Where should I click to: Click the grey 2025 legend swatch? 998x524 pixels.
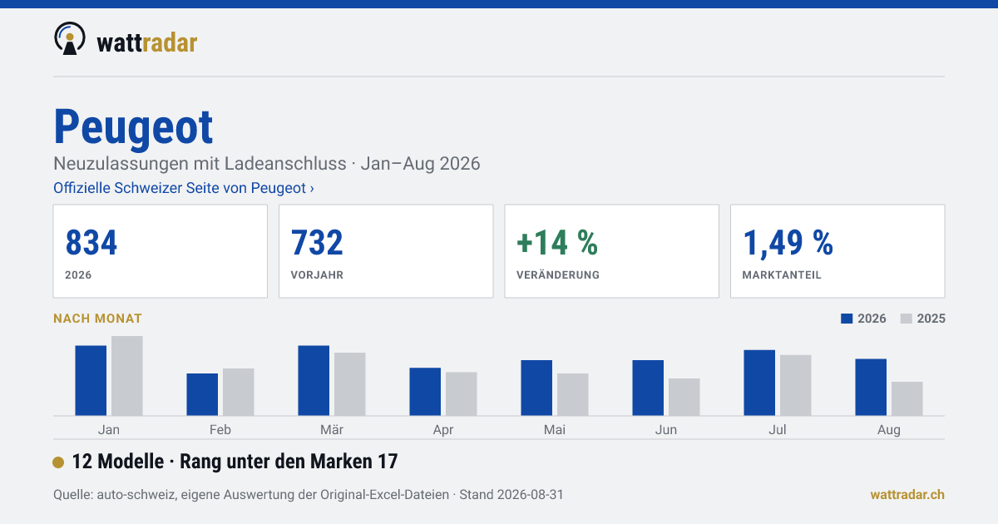point(907,319)
